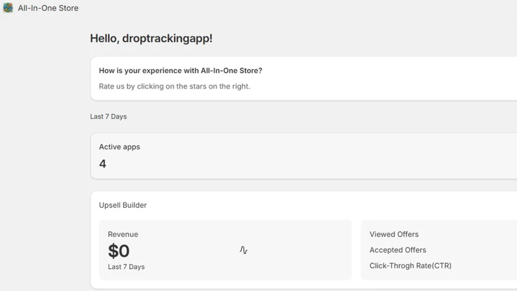Click the Click-Throgh Rate(CTR) label
Screen dimensions: 517x291
coord(410,266)
